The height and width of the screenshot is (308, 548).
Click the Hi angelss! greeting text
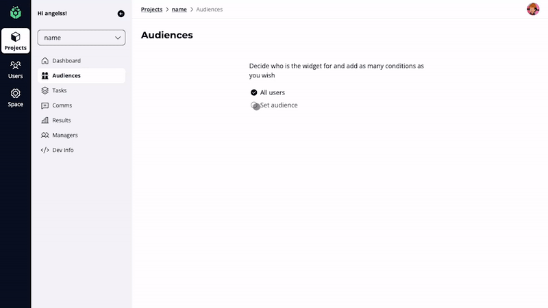click(x=52, y=13)
